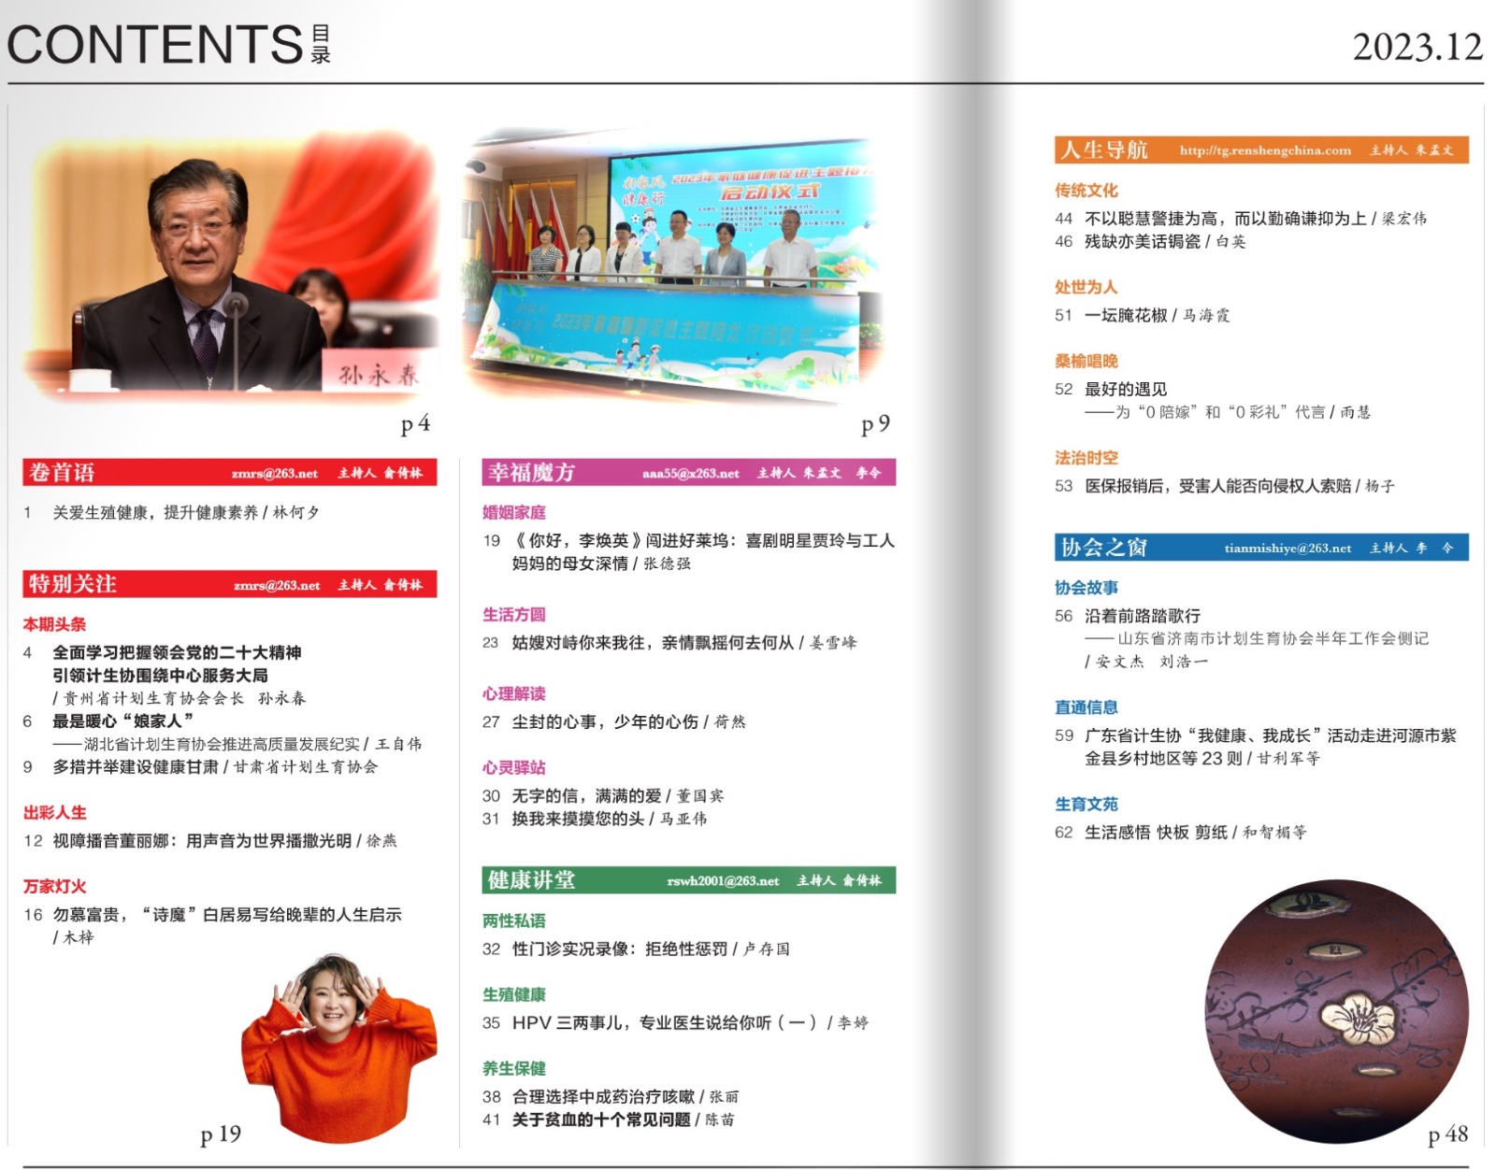Click the launch ceremony stage photo
1496x1170 pixels.
point(673,266)
